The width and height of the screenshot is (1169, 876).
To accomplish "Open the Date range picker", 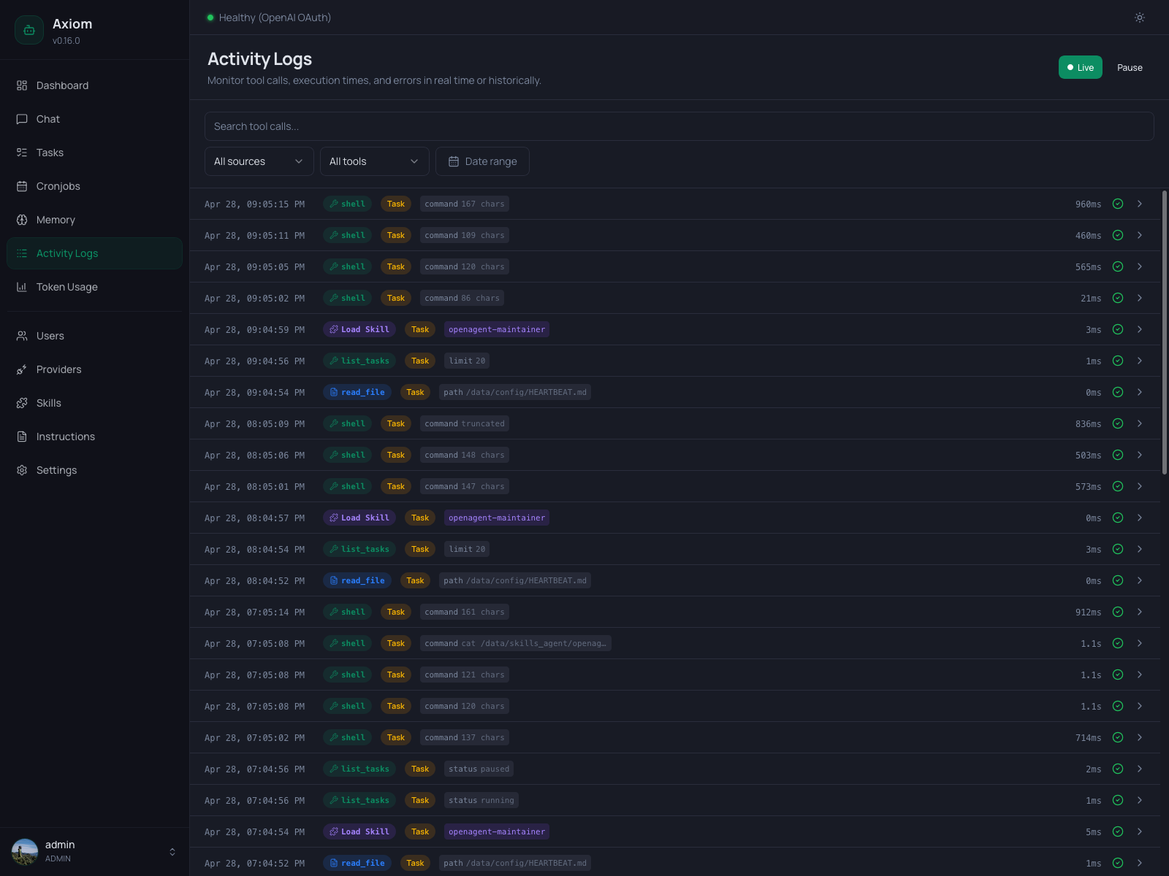I will (x=482, y=161).
